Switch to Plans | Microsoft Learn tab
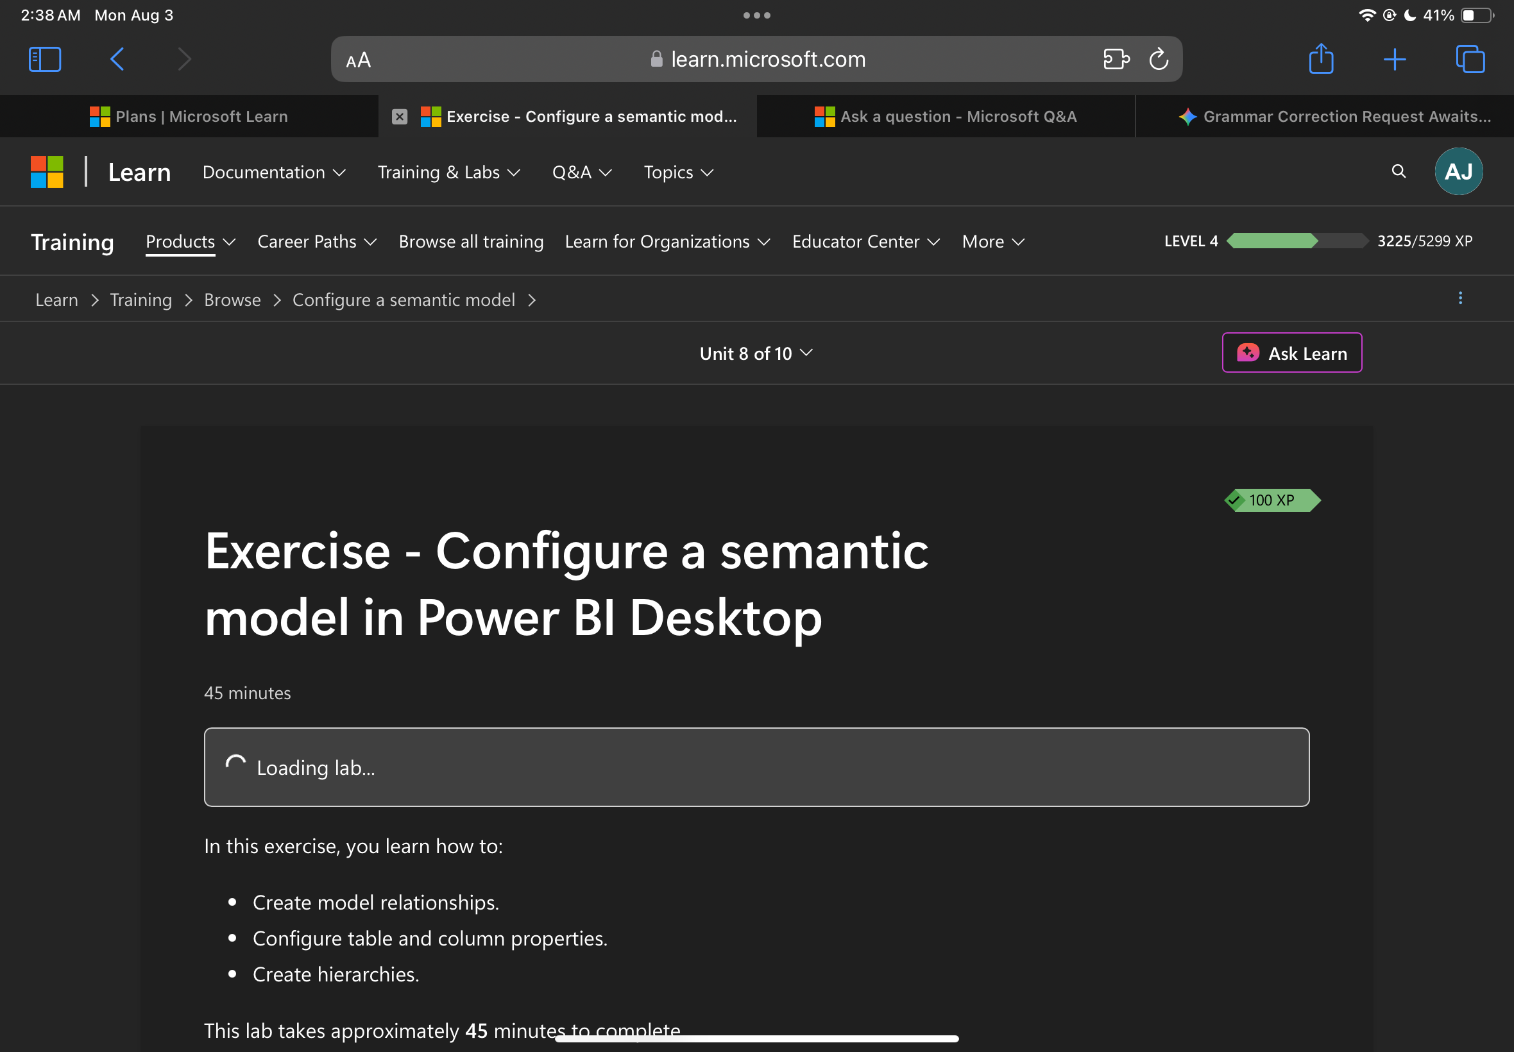The image size is (1514, 1052). pyautogui.click(x=189, y=117)
